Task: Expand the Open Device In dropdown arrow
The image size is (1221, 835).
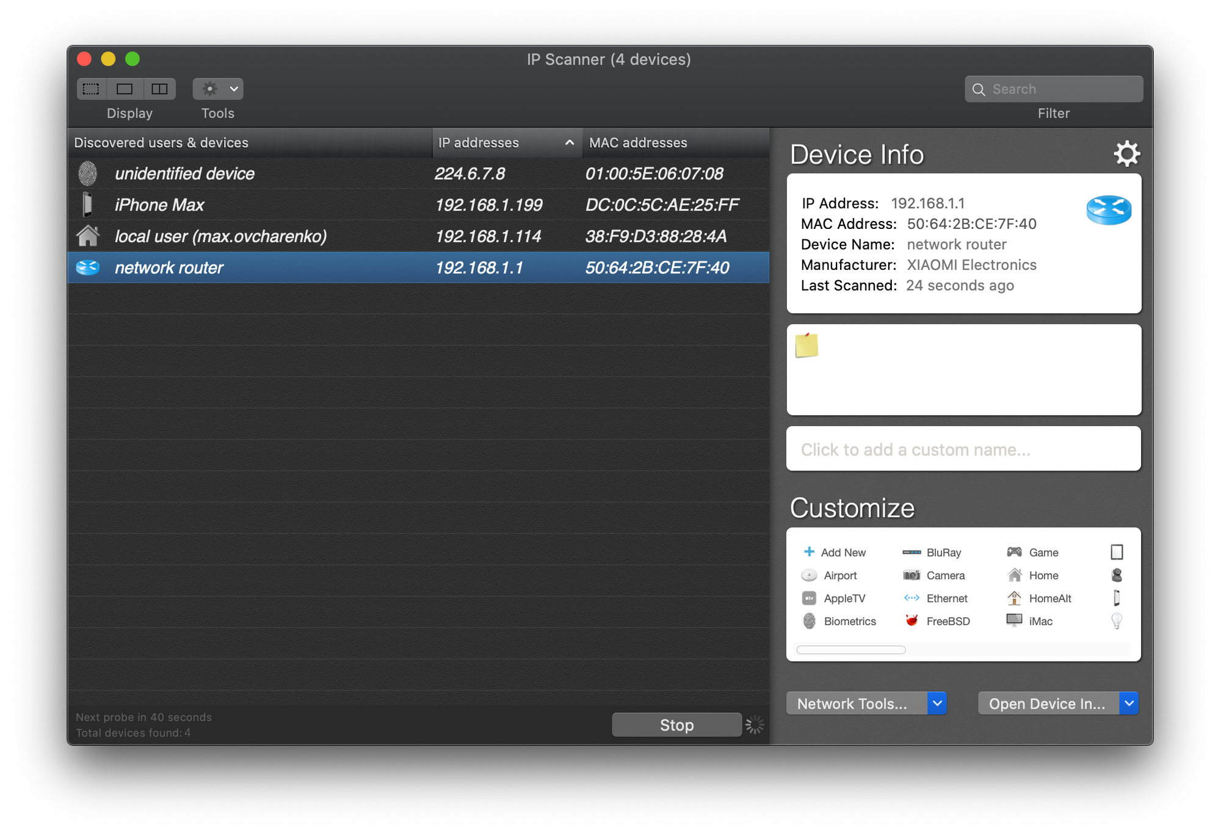Action: (1129, 703)
